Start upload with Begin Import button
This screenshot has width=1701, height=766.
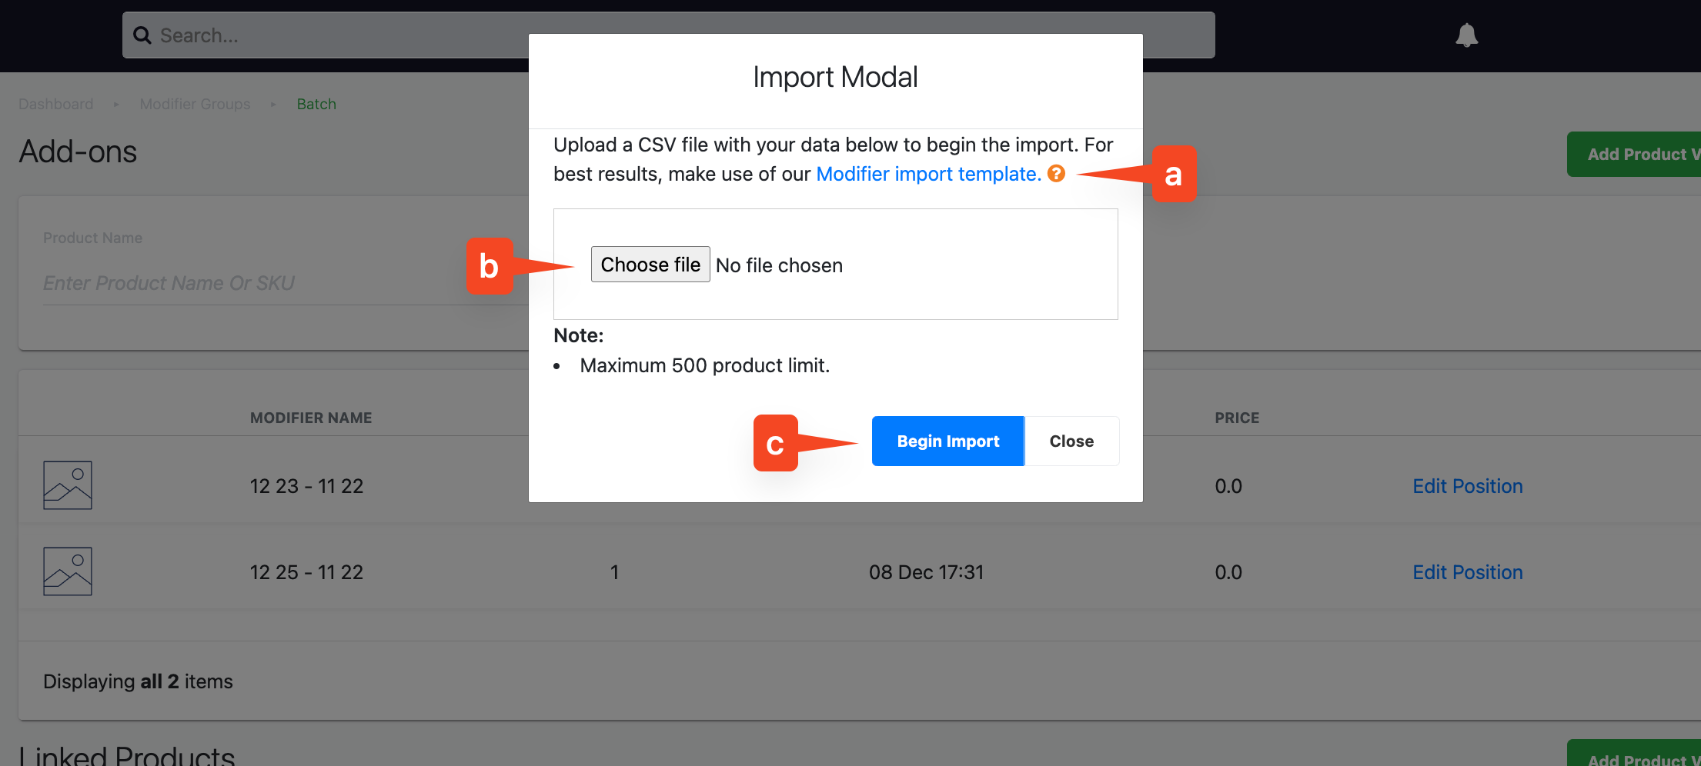[947, 441]
